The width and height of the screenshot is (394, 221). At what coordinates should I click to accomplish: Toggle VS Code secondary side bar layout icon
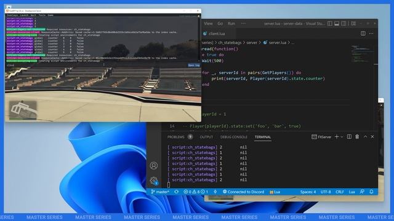[x=344, y=23]
